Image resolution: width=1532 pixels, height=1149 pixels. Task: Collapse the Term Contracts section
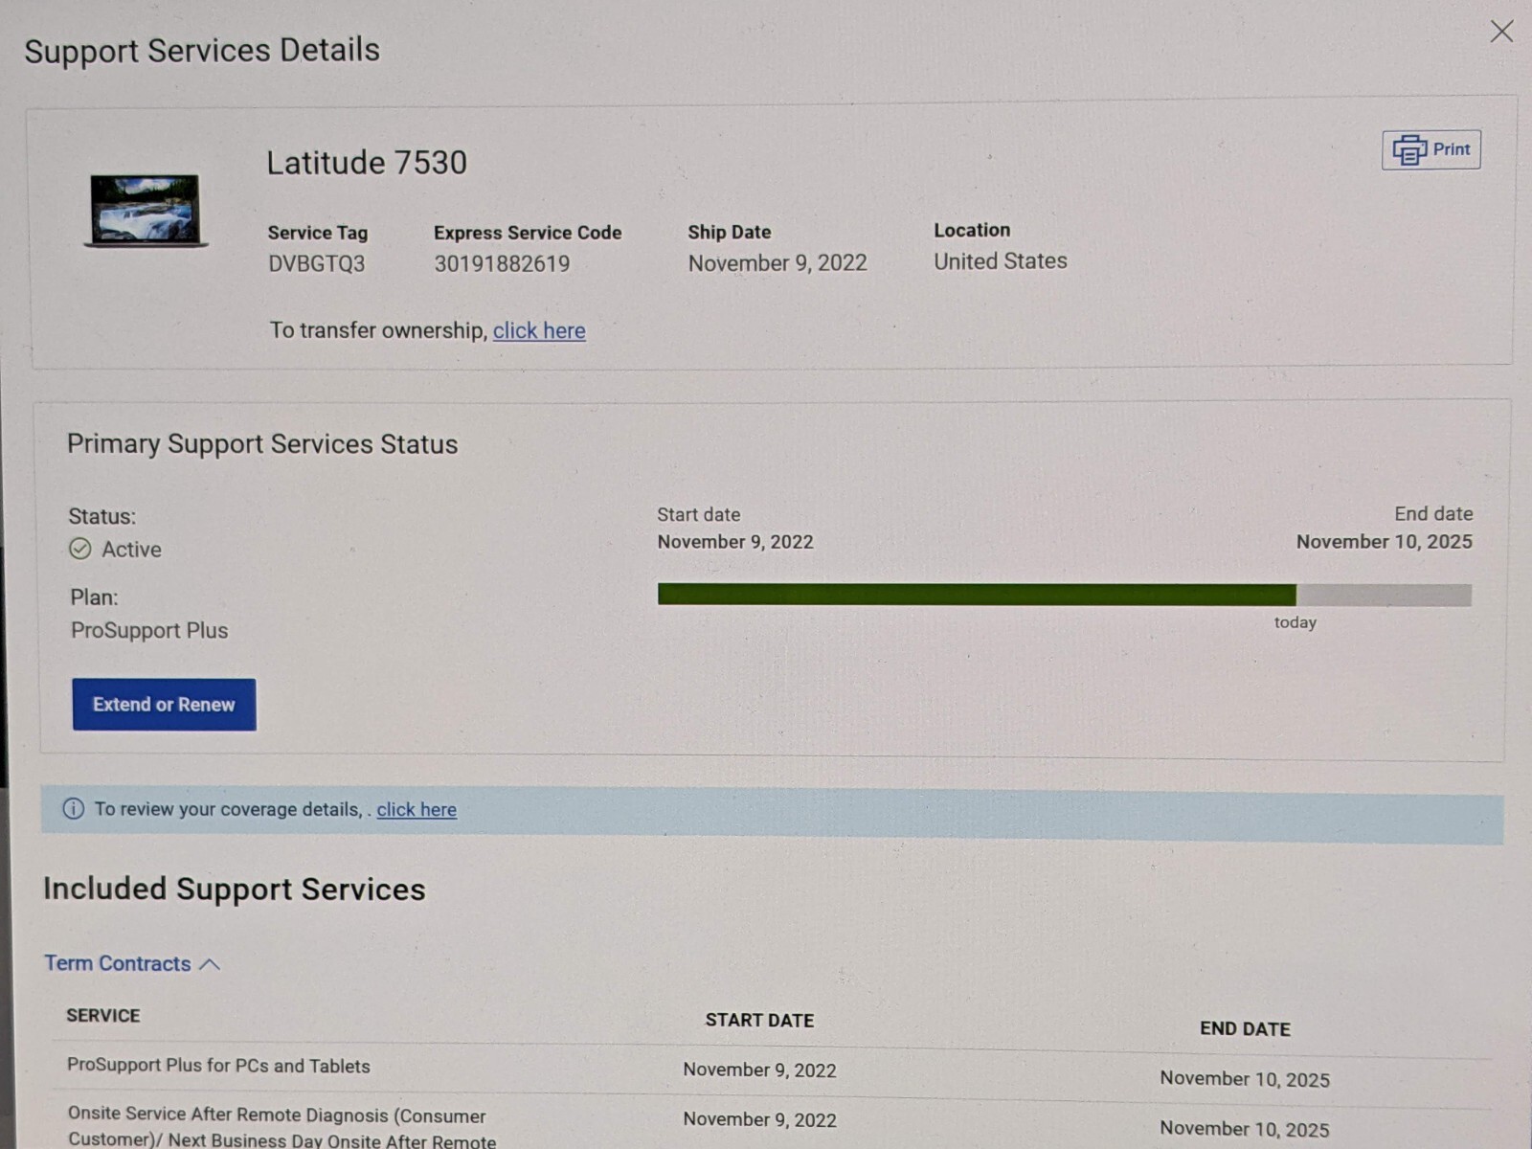pyautogui.click(x=132, y=963)
